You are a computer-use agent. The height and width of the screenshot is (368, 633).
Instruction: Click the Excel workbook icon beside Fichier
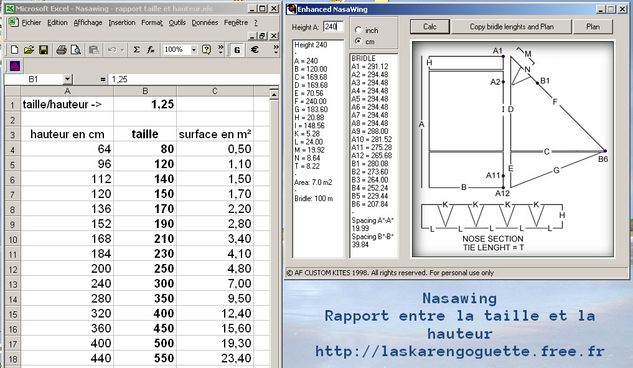[x=13, y=22]
